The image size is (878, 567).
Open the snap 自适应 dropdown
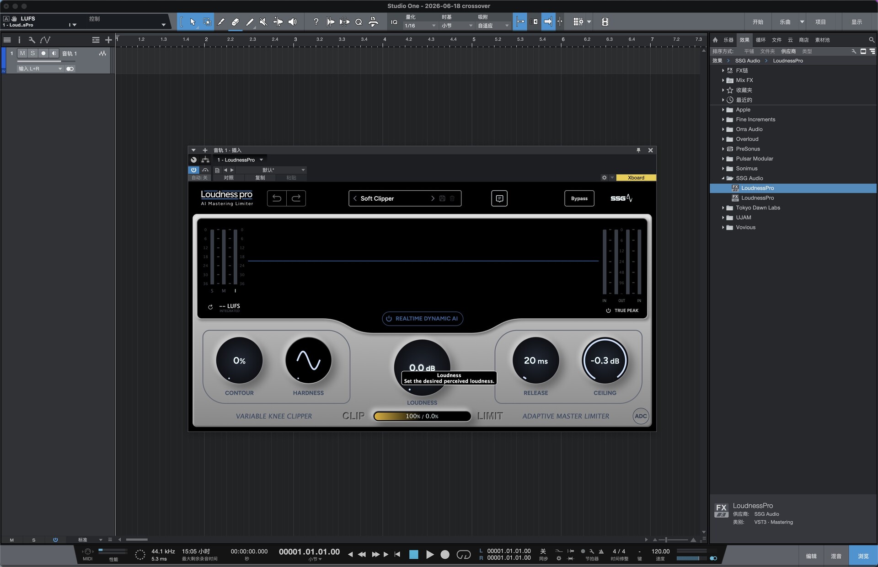493,26
